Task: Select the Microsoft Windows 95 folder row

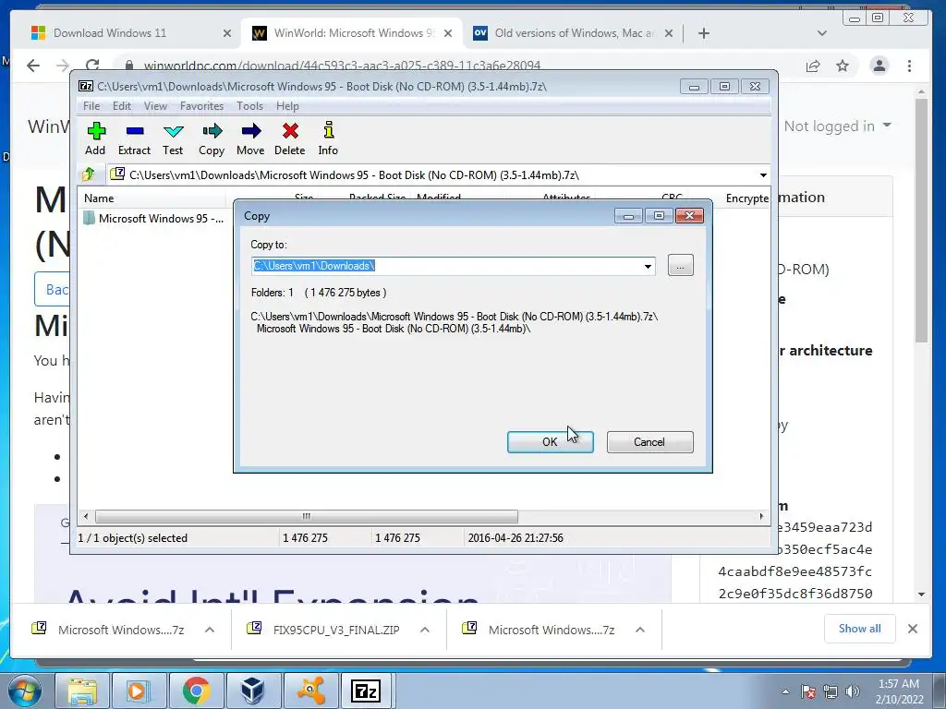Action: [153, 218]
